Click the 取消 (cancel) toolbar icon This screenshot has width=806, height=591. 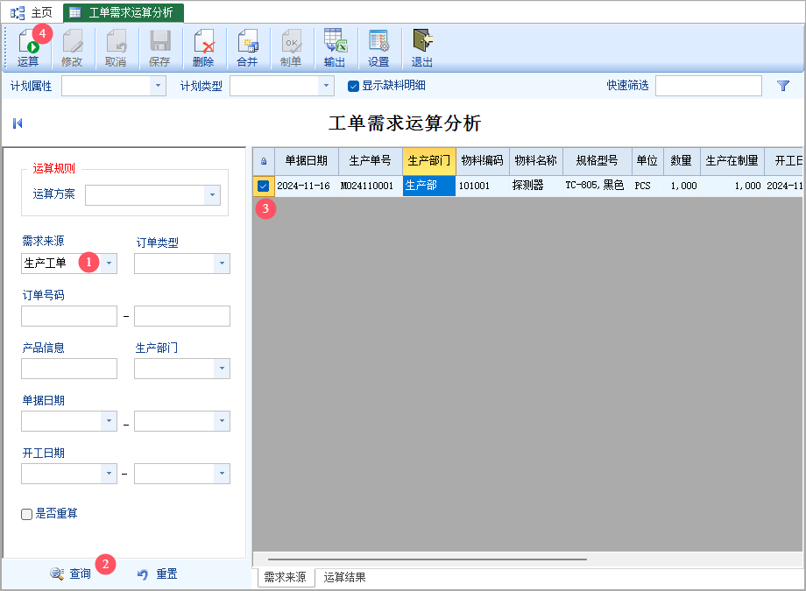[116, 47]
